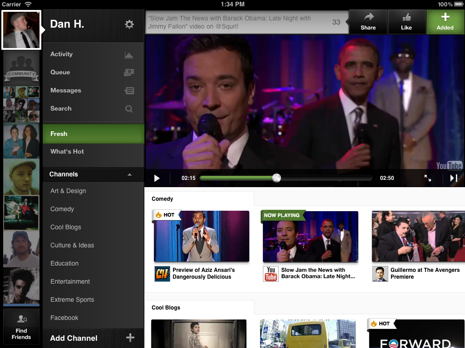Click the 'Preview of Aziz Ansari's Dangerously Delicious' title
The width and height of the screenshot is (465, 348).
[x=204, y=273]
